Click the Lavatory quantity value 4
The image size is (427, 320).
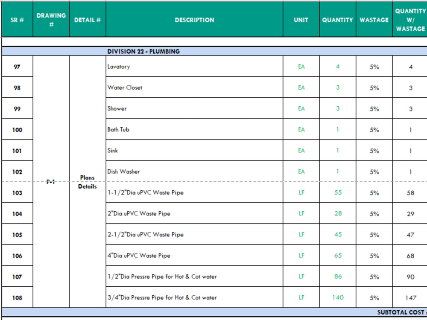338,67
